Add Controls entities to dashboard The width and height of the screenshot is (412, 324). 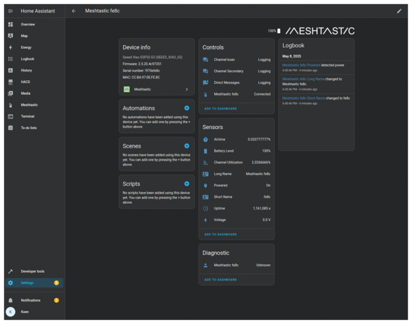click(220, 108)
